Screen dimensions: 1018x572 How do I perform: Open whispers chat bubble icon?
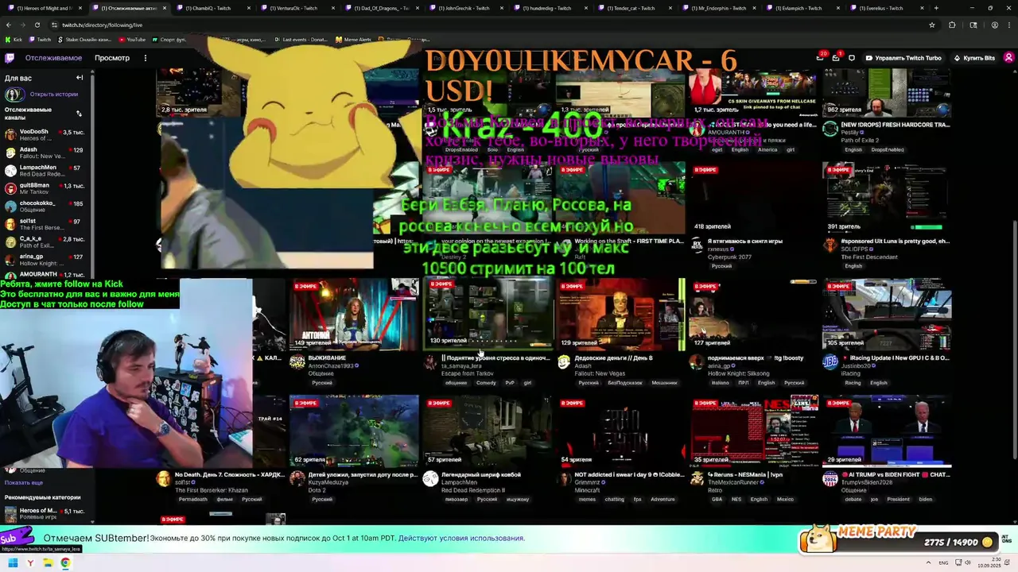coord(852,58)
